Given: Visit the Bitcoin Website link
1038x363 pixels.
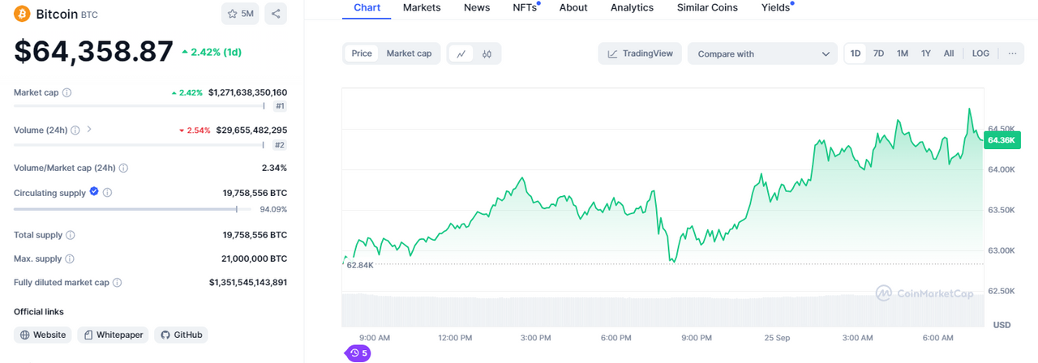Looking at the screenshot, I should click(x=43, y=335).
